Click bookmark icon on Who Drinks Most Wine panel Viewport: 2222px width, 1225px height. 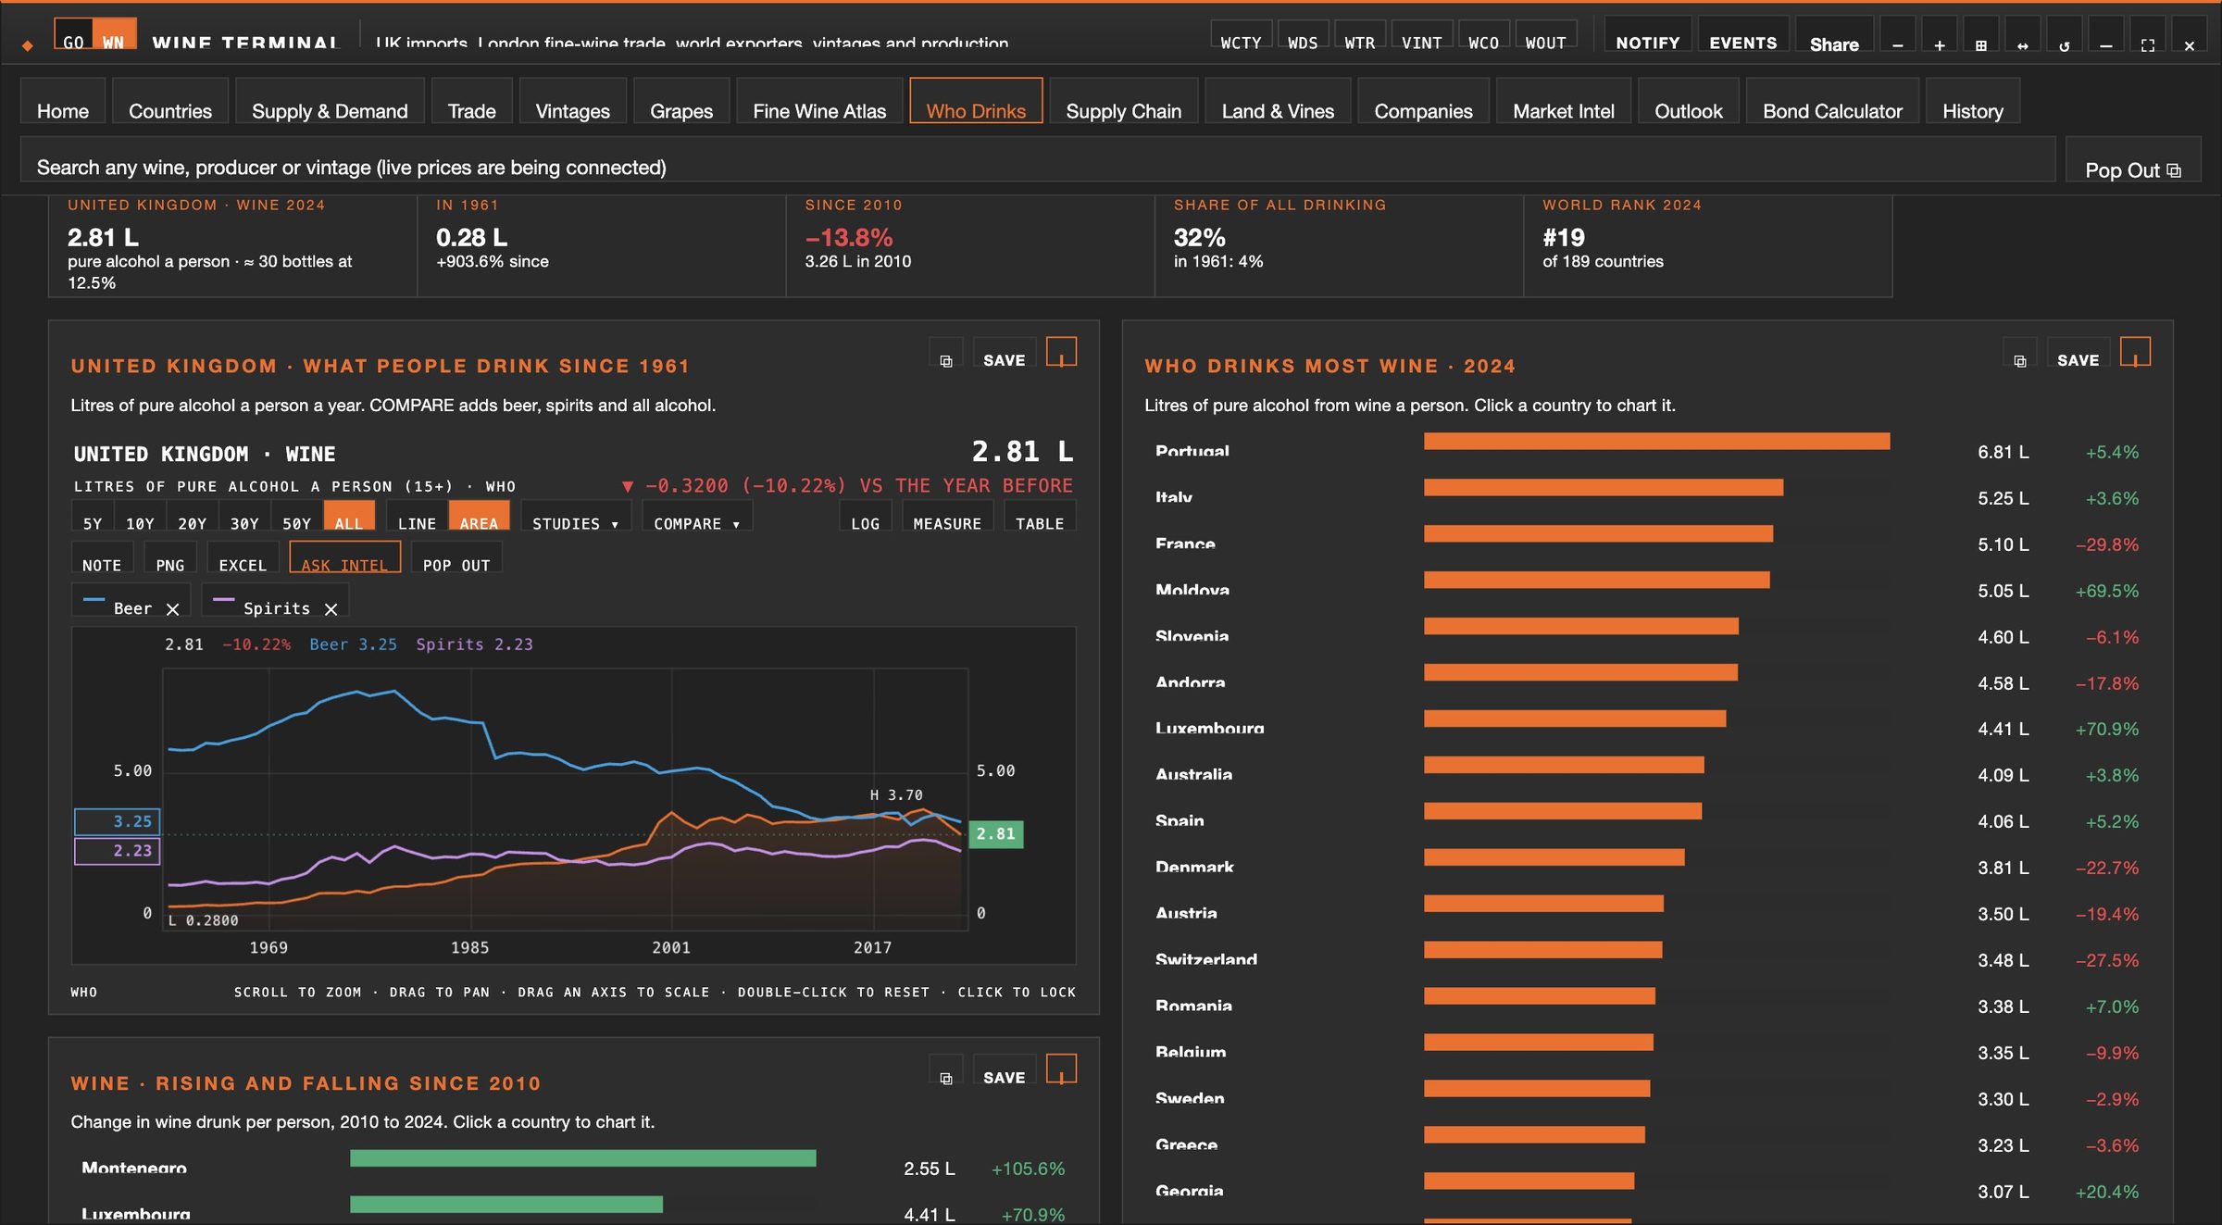(2135, 353)
